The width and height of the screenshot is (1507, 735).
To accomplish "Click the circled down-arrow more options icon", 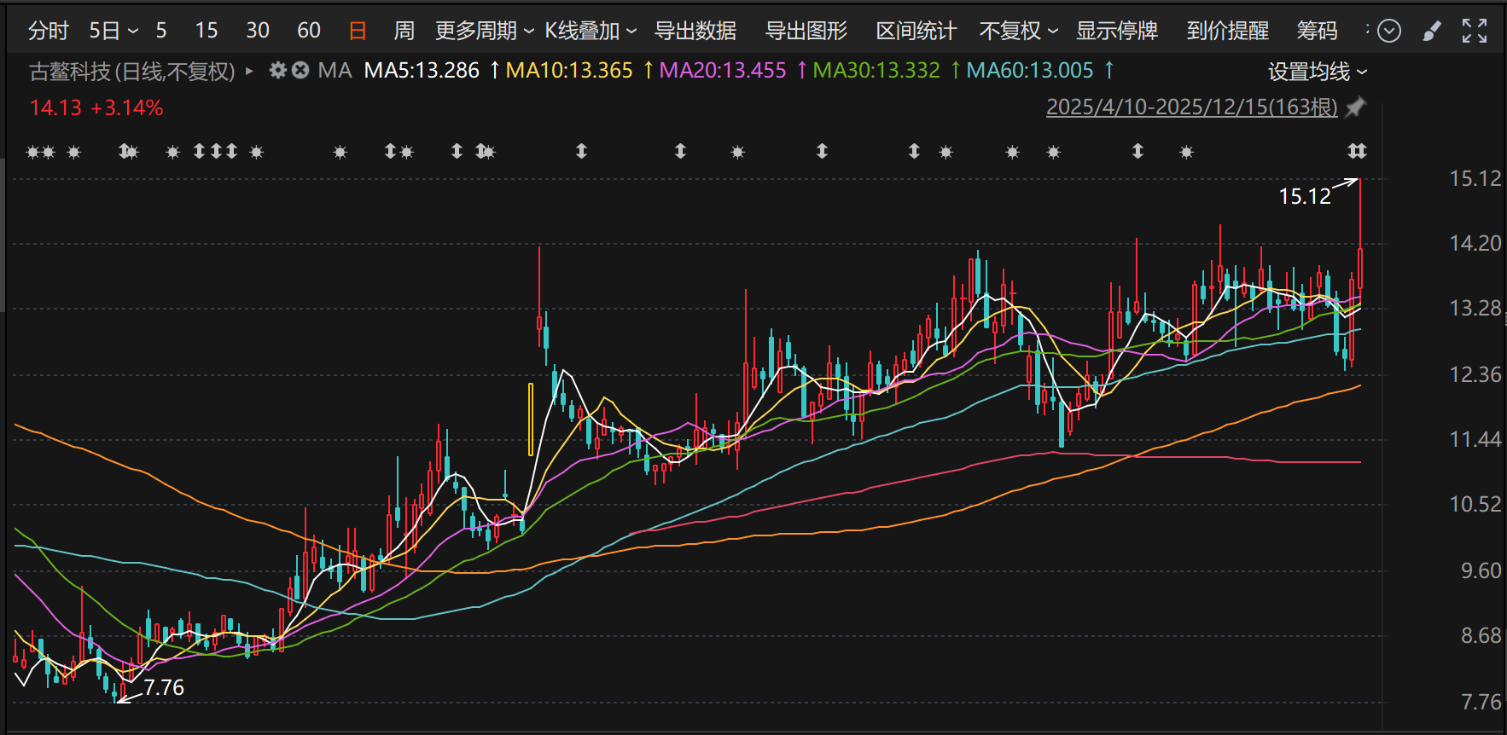I will coord(1389,32).
